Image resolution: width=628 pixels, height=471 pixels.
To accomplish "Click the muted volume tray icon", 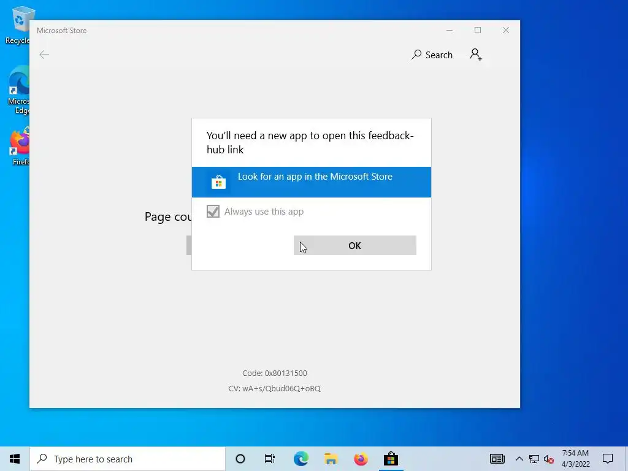I will [549, 459].
